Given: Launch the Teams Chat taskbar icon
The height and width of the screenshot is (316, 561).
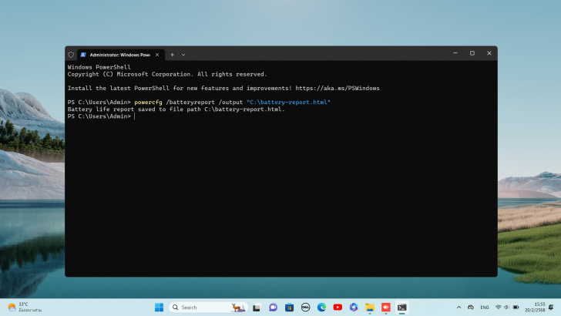Looking at the screenshot, I should coord(273,308).
